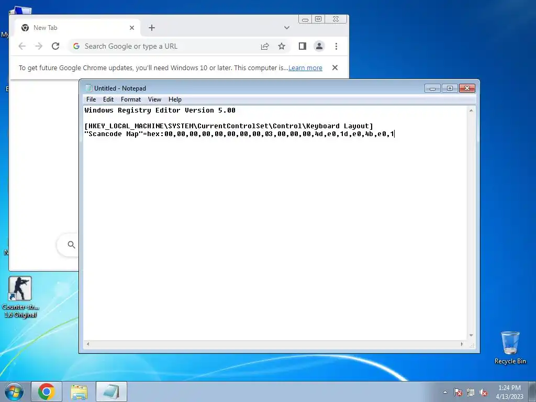Maximize the Notepad window
Viewport: 536px width, 402px height.
(450, 88)
